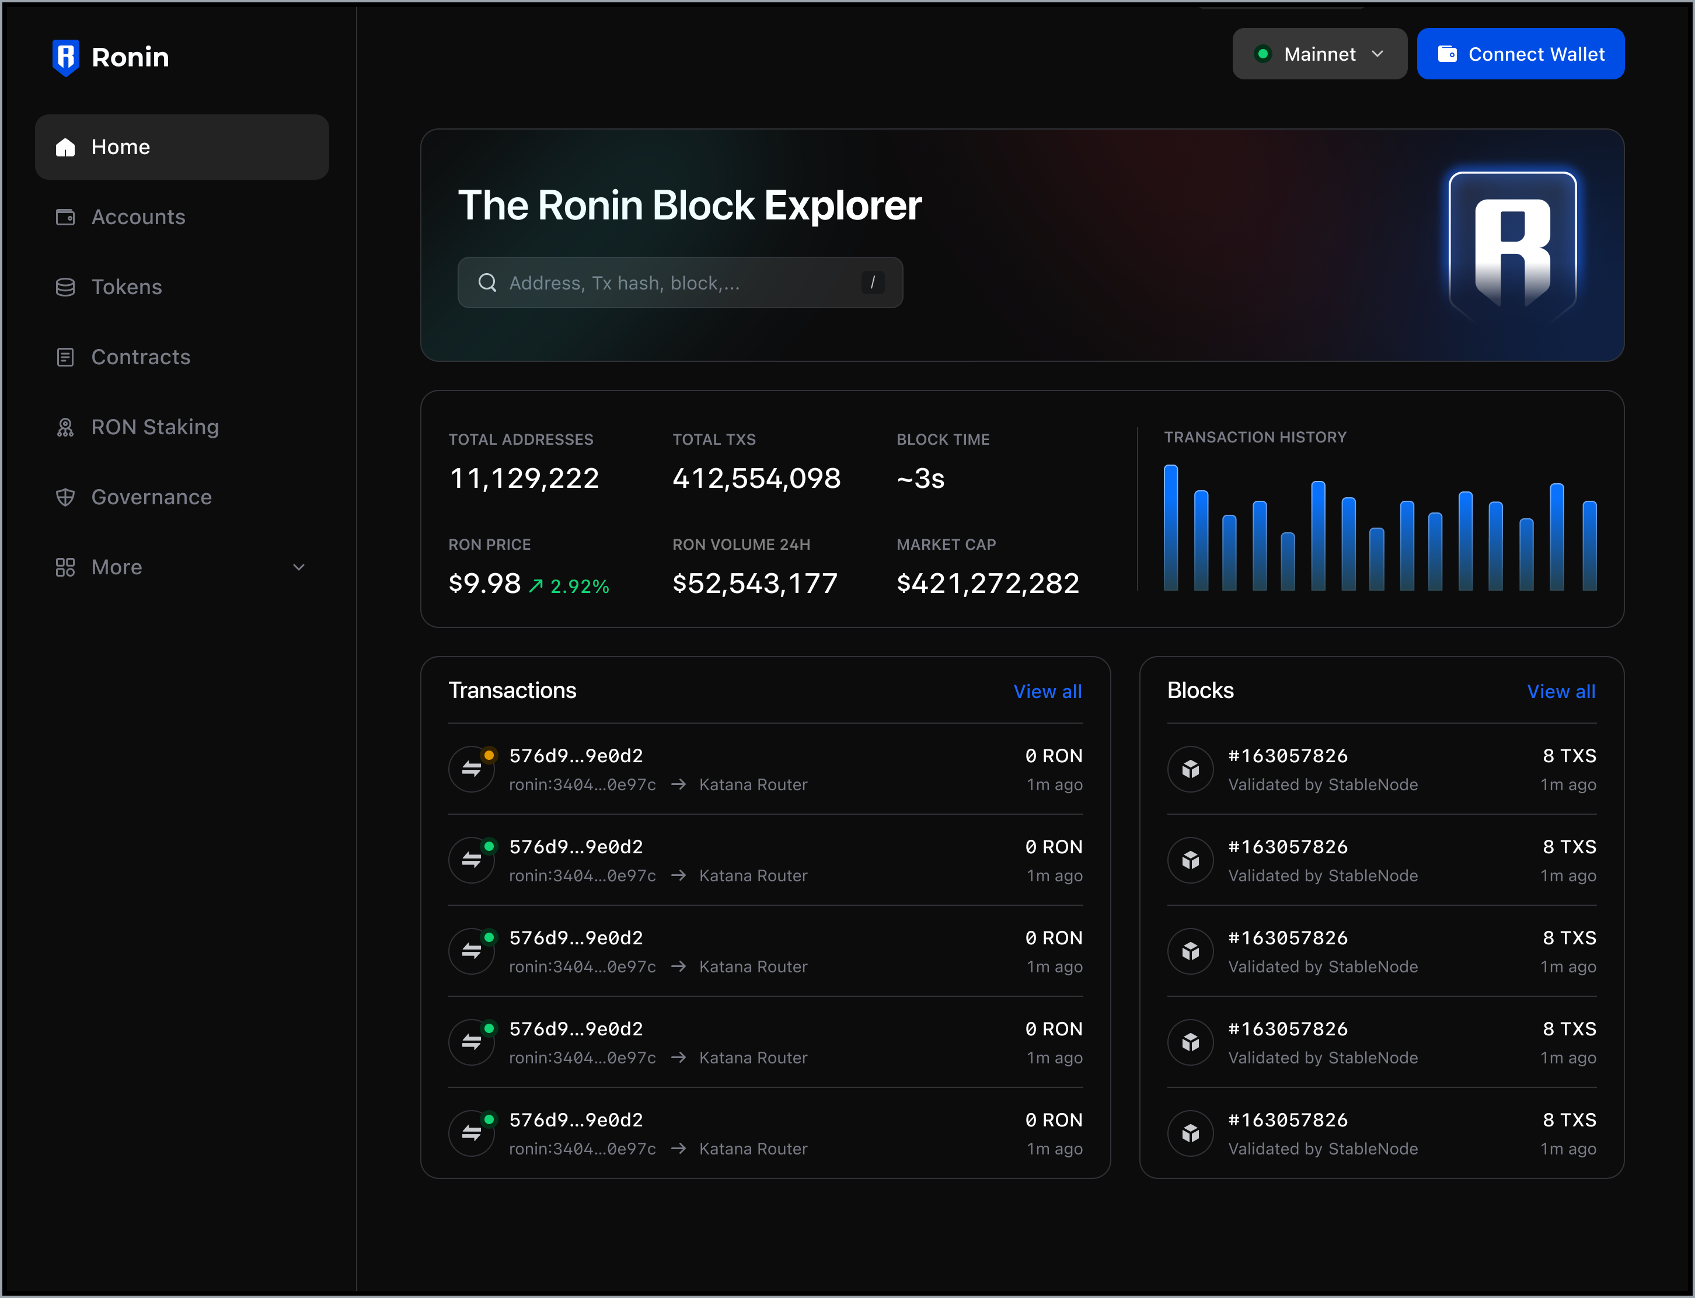Click the slash shortcut key in search
This screenshot has height=1298, width=1695.
pos(872,283)
